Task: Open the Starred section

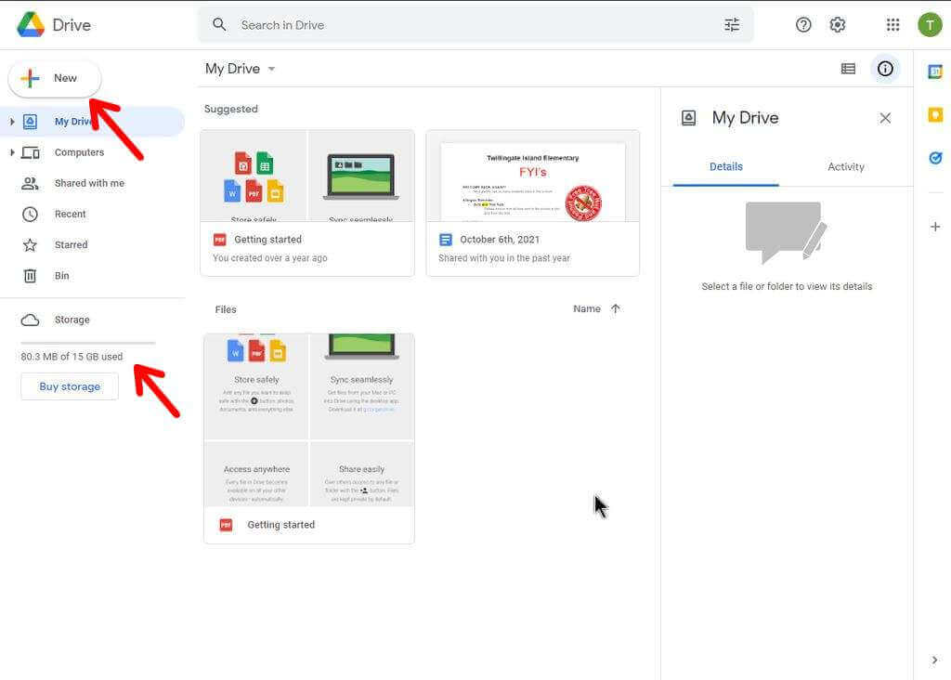Action: 92,245
